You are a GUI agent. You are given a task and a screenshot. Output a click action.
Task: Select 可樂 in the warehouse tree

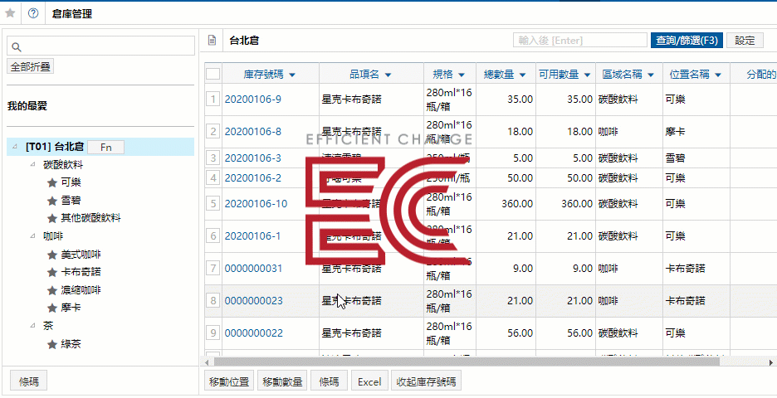coord(71,182)
